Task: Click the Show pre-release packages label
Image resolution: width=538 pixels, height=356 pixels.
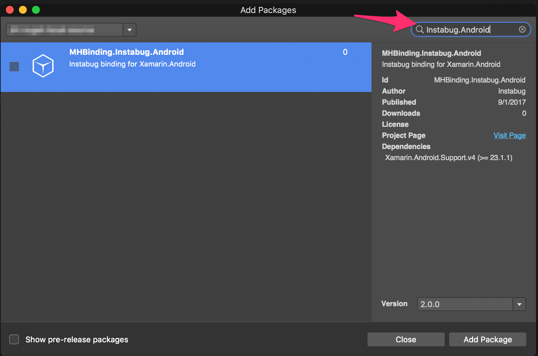Action: point(77,339)
